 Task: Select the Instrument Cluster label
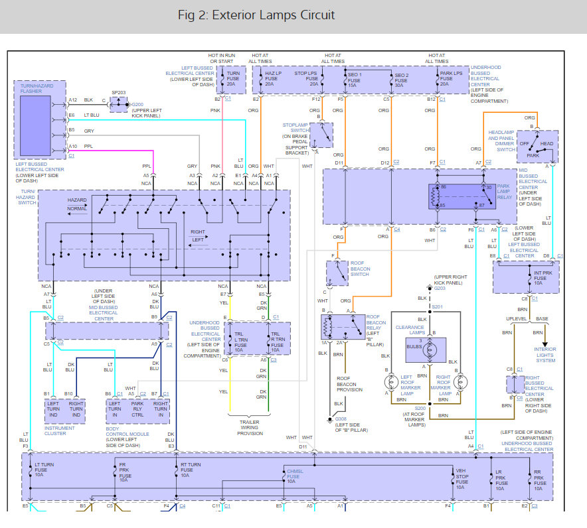pyautogui.click(x=60, y=430)
